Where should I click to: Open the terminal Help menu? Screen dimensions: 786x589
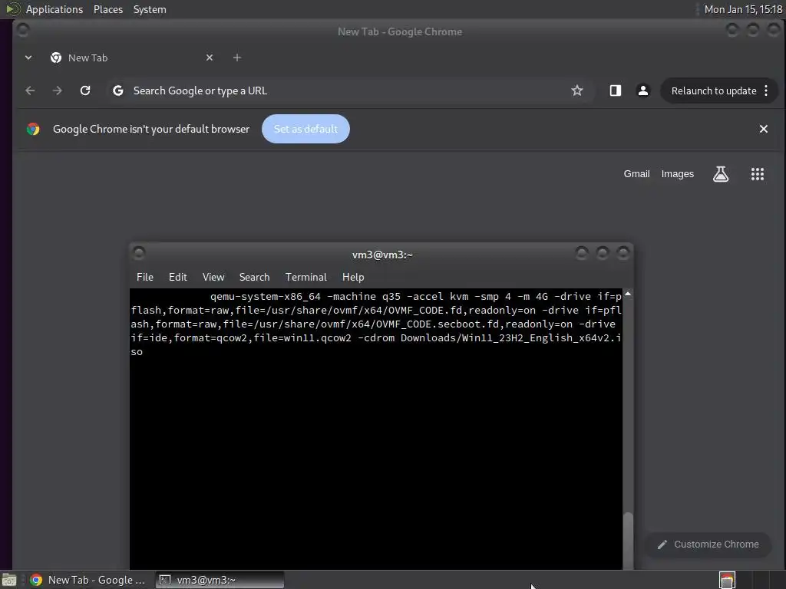(x=353, y=277)
